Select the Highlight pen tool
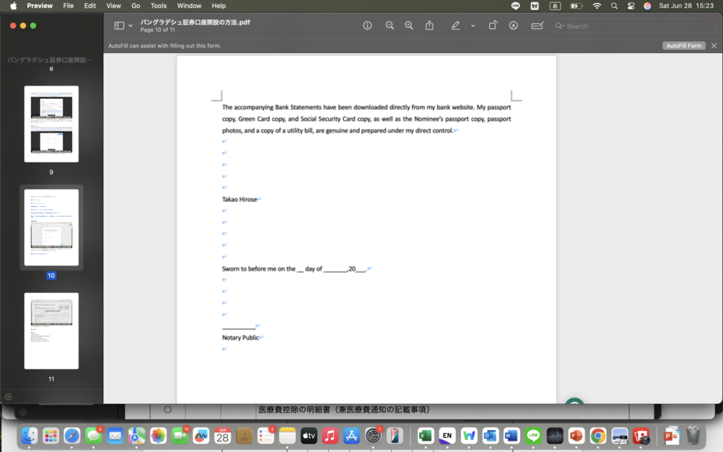 [455, 25]
